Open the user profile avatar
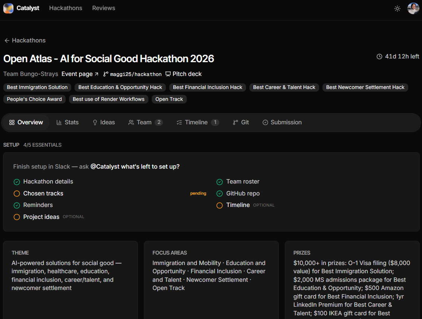Image resolution: width=422 pixels, height=319 pixels. (413, 8)
